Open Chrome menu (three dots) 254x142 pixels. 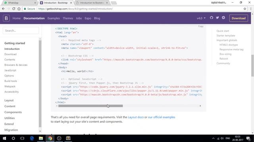point(250,9)
